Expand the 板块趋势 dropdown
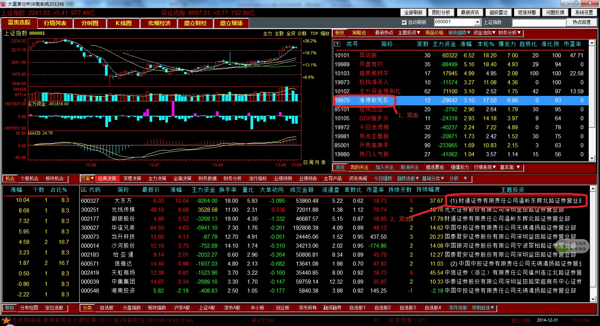600x326 pixels. (x=459, y=33)
